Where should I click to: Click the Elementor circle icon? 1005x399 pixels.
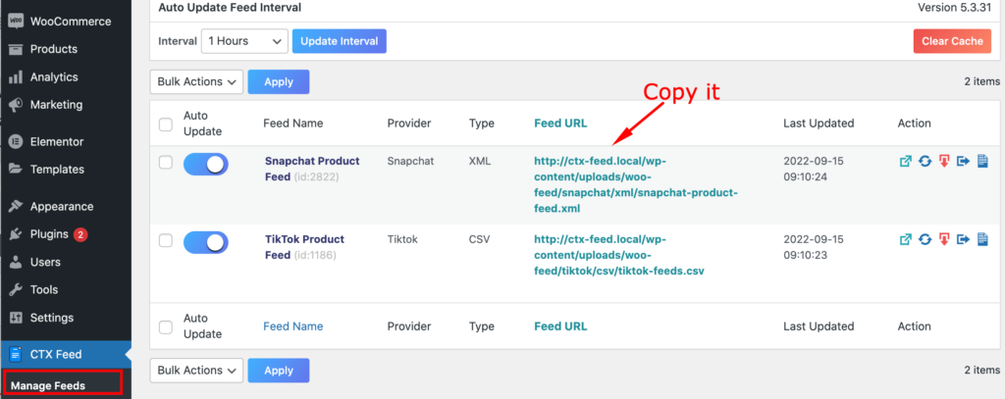16,141
